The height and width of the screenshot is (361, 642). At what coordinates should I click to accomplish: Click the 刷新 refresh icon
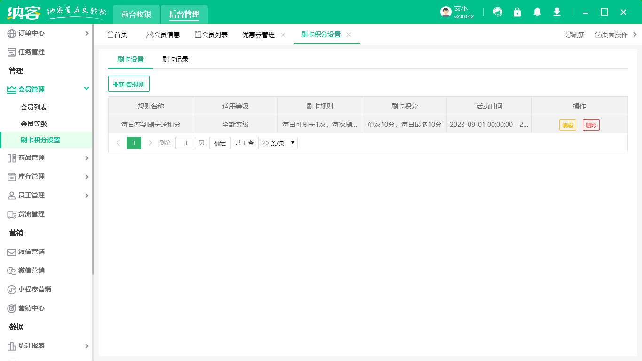click(568, 35)
